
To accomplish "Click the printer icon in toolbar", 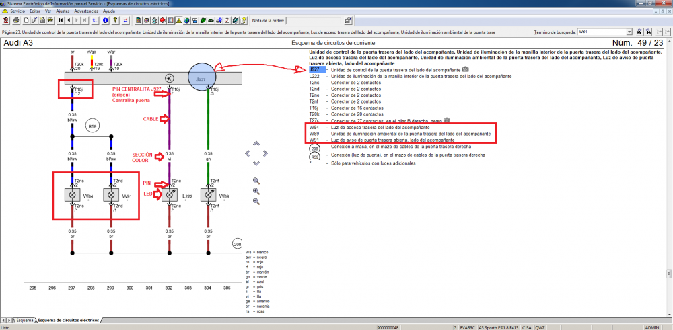I will point(16,20).
